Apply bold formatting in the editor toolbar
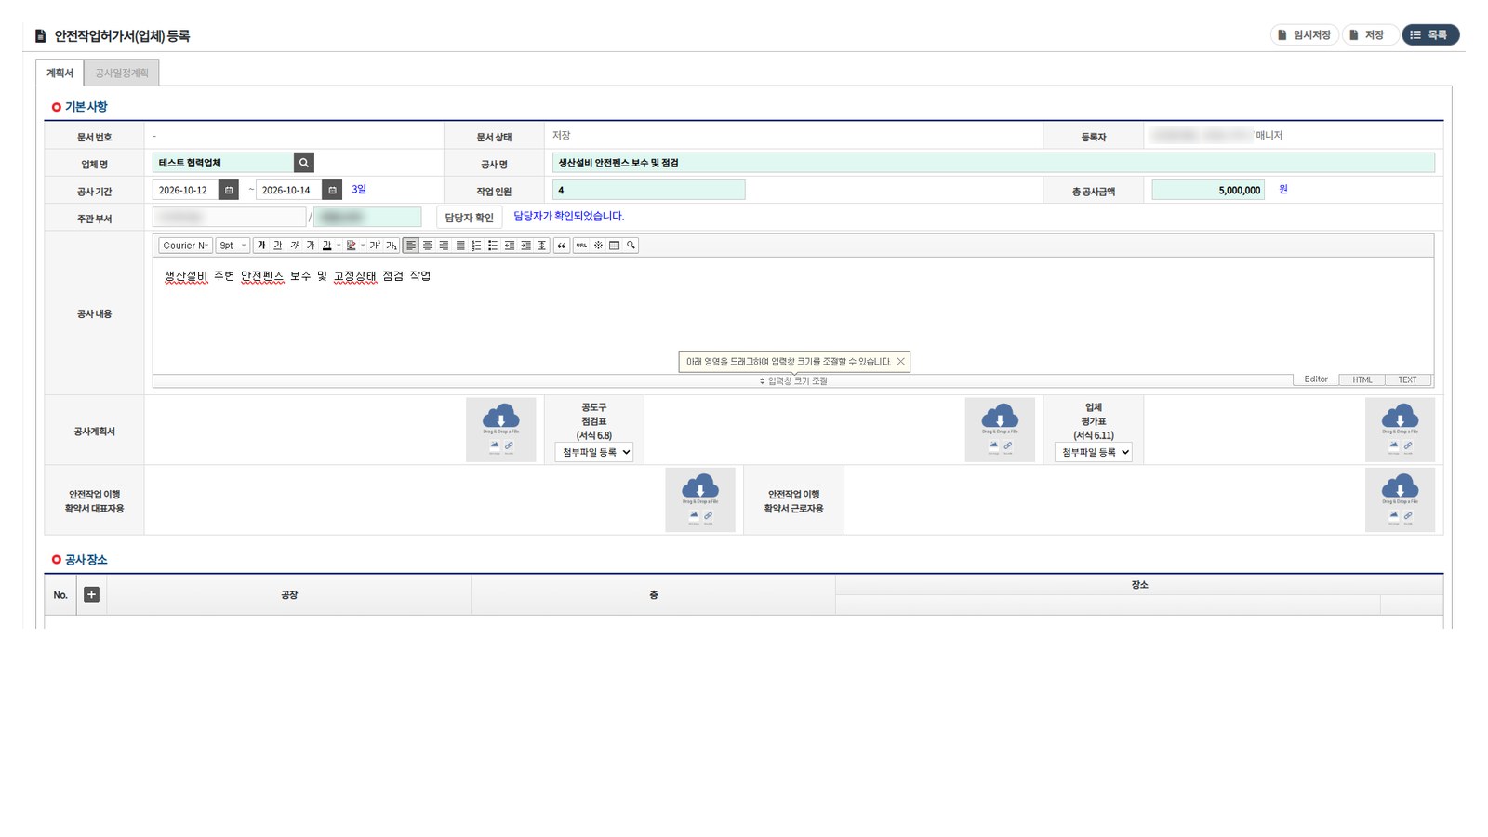 tap(261, 246)
